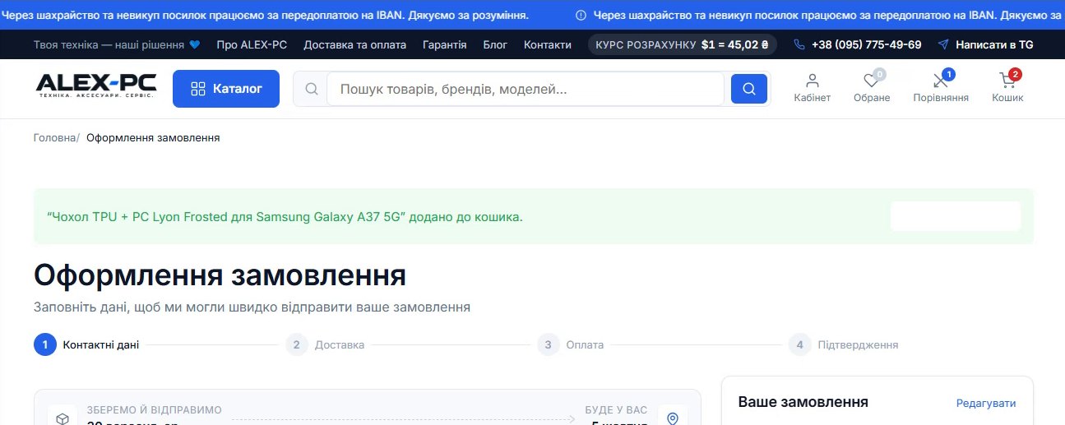Open Доставка та оплата page

point(354,44)
